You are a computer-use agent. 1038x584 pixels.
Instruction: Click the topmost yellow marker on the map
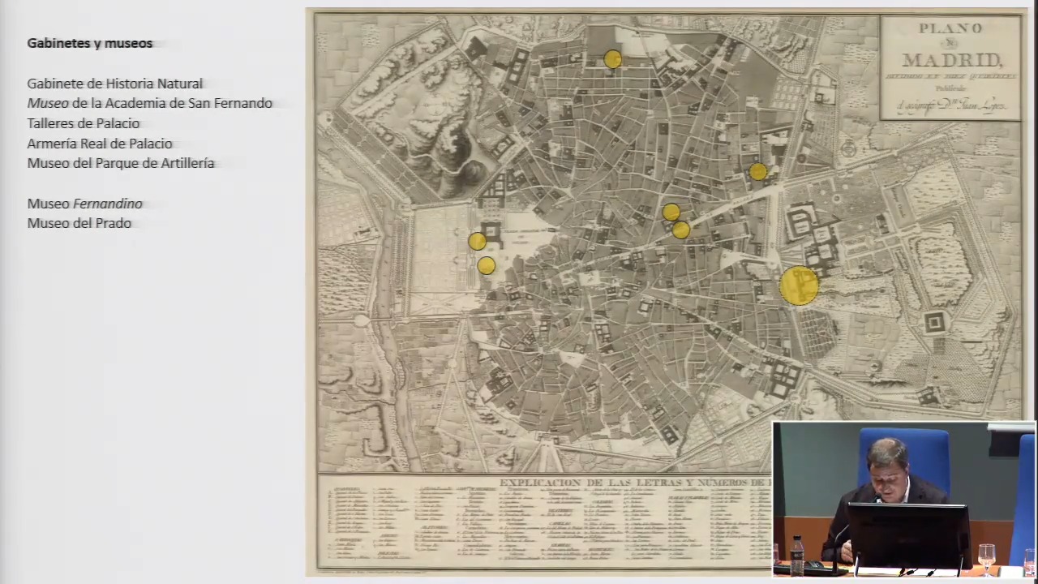tap(612, 59)
